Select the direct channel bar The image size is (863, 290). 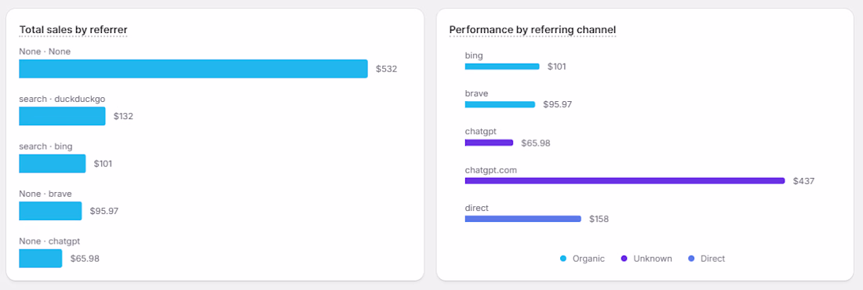[523, 219]
